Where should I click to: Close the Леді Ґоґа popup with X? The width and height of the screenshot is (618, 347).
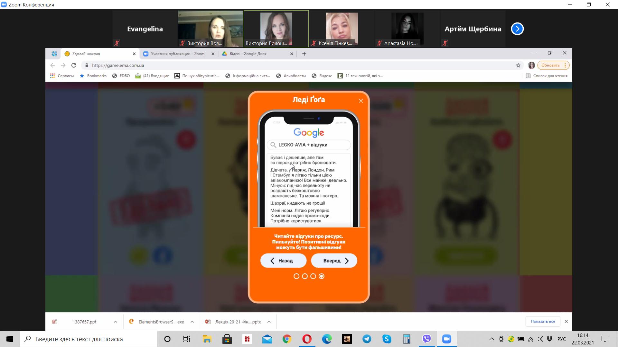coord(361,101)
